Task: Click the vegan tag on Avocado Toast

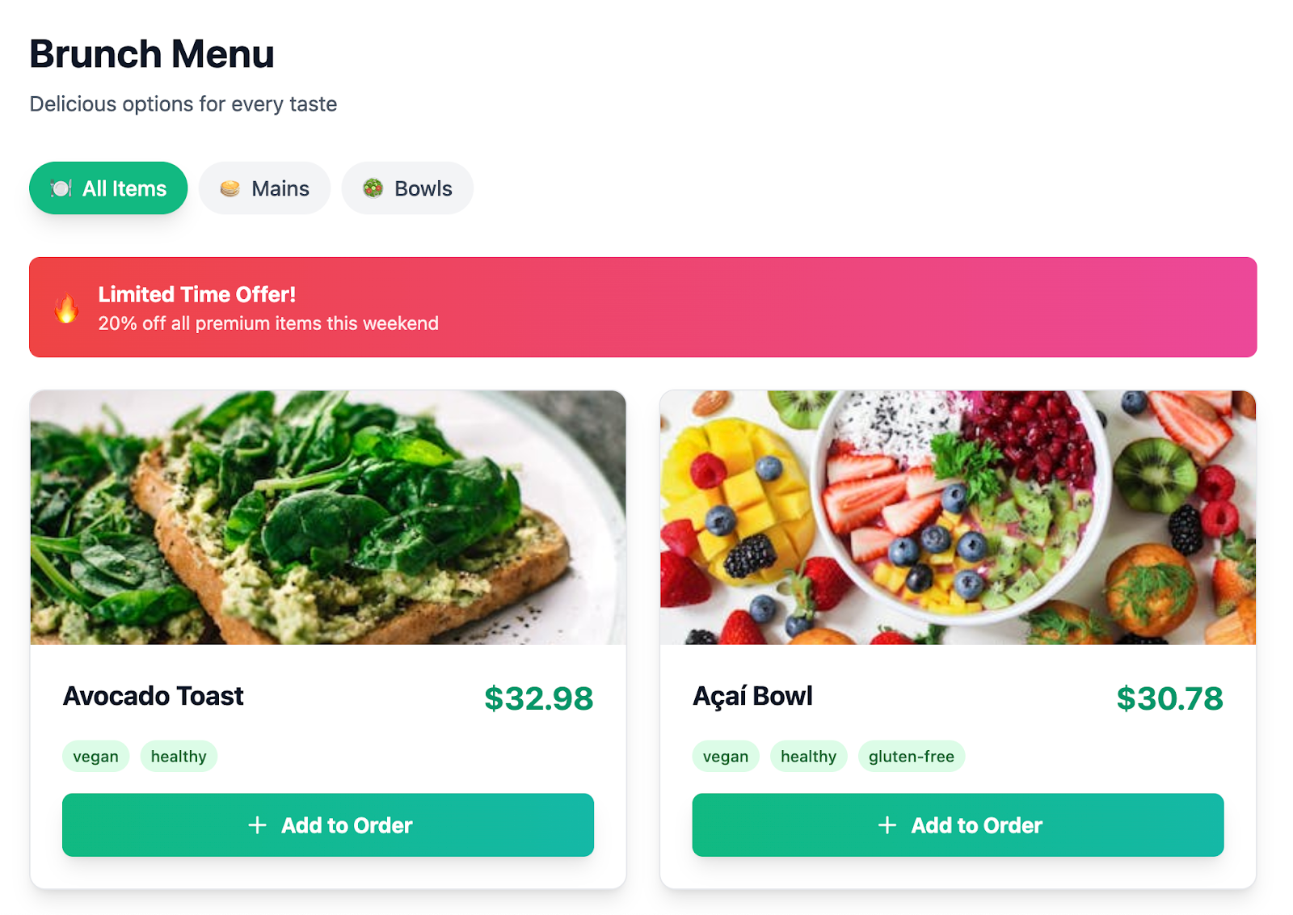Action: pyautogui.click(x=95, y=756)
